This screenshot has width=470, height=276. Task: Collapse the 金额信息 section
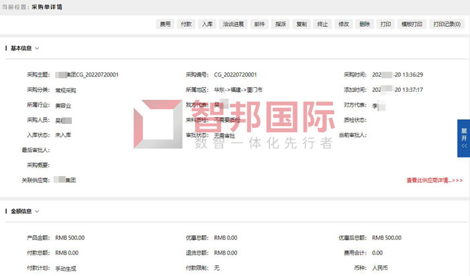[x=37, y=212]
